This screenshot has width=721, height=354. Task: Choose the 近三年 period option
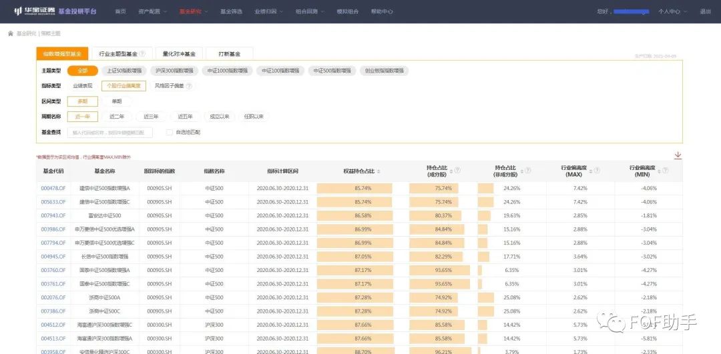click(x=151, y=117)
